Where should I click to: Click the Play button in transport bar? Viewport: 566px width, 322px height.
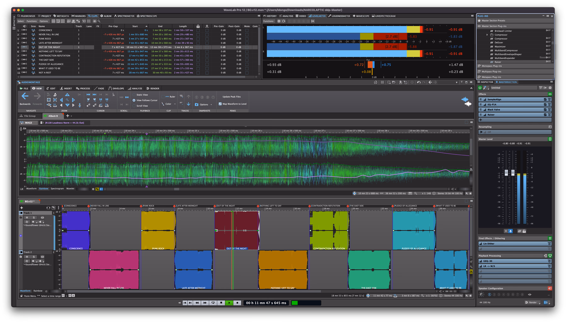click(229, 303)
